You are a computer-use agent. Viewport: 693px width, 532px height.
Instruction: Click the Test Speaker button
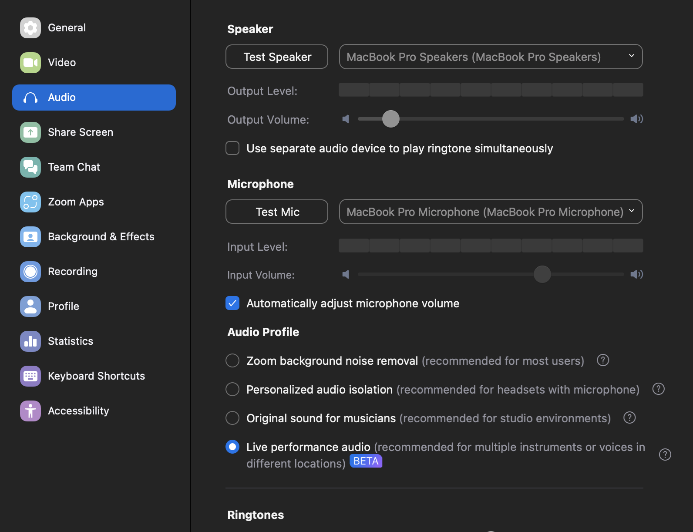point(277,57)
